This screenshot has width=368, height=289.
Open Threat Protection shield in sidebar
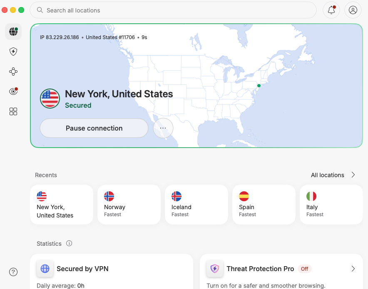click(13, 52)
